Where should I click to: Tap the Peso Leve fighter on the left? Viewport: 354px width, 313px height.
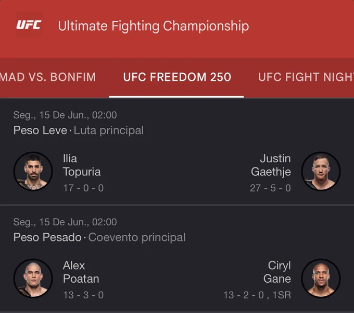pyautogui.click(x=33, y=171)
